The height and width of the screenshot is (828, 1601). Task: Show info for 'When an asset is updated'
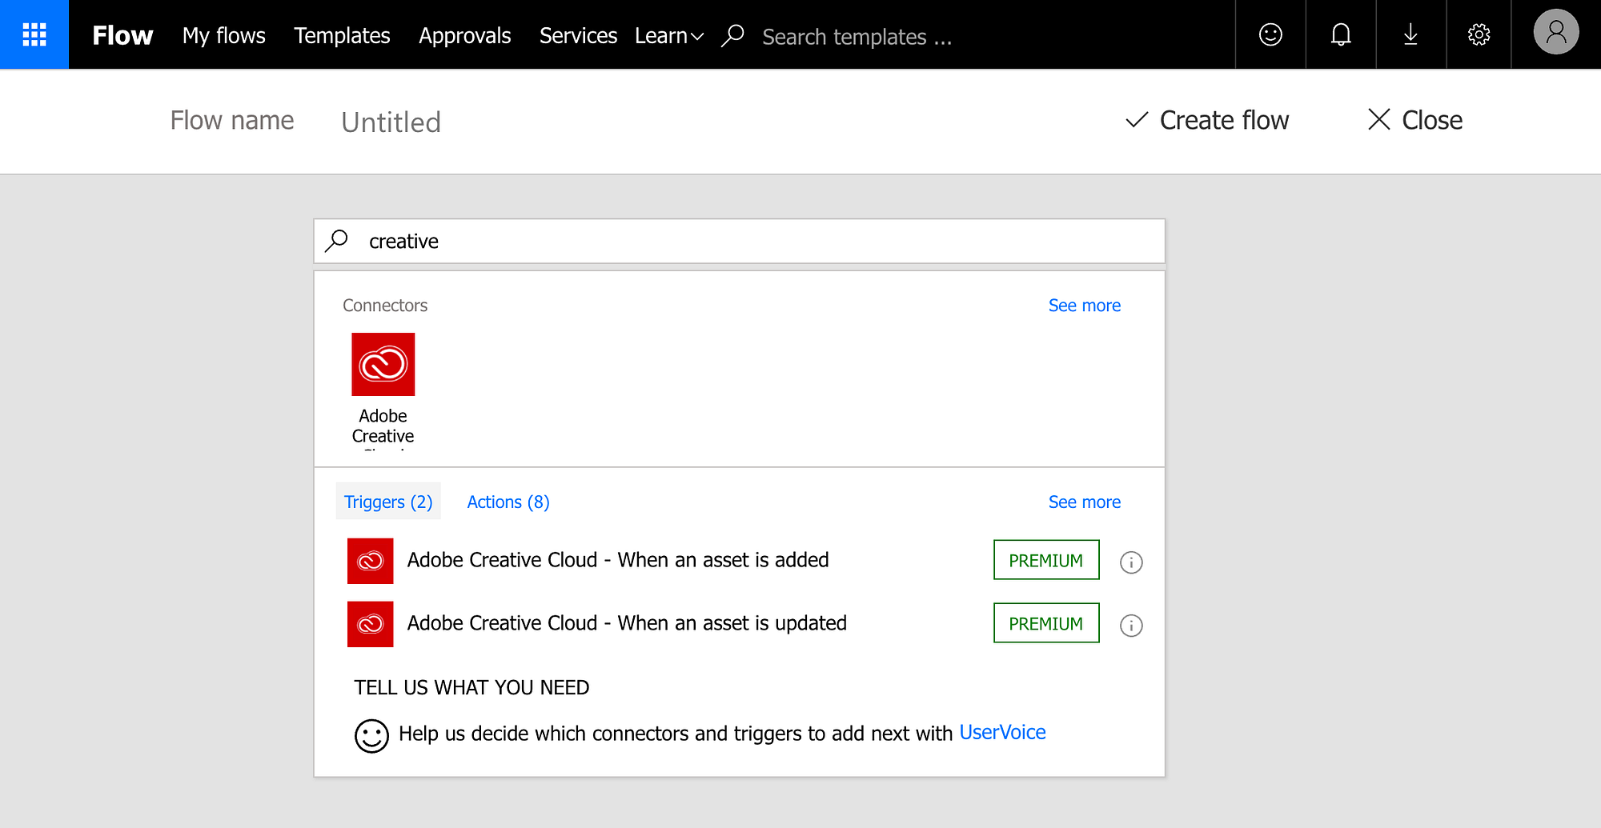[1130, 626]
